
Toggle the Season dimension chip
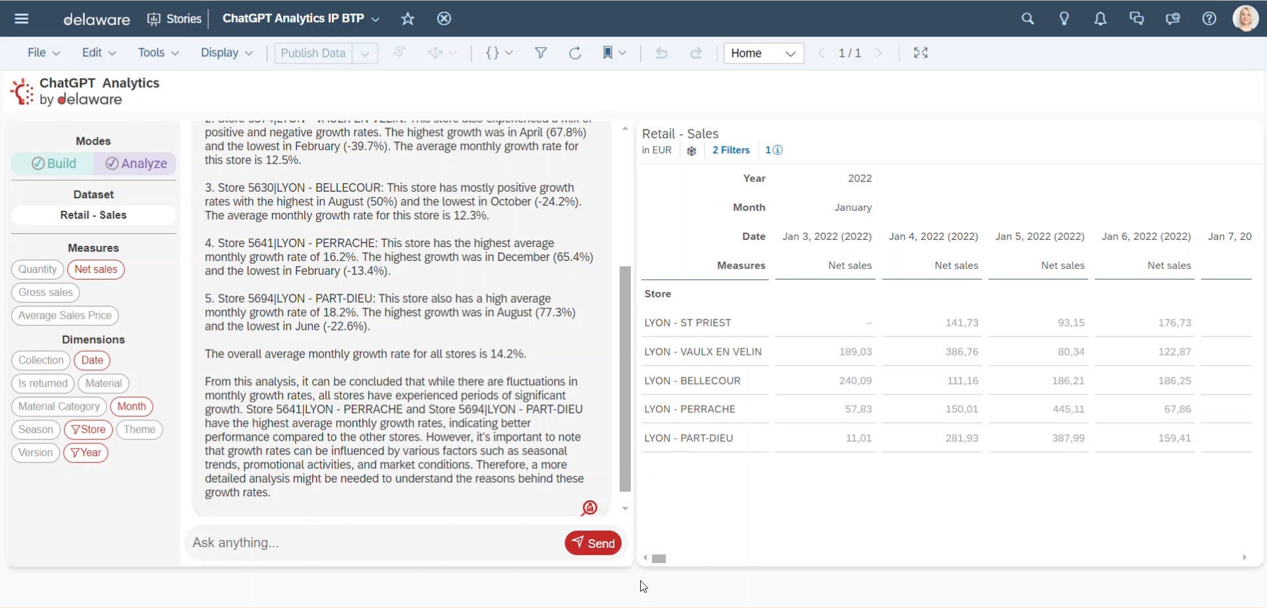click(36, 430)
